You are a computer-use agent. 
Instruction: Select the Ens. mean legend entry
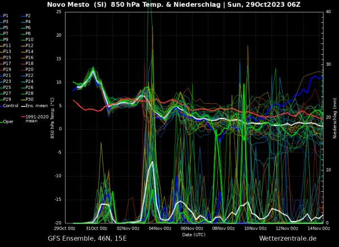point(34,105)
